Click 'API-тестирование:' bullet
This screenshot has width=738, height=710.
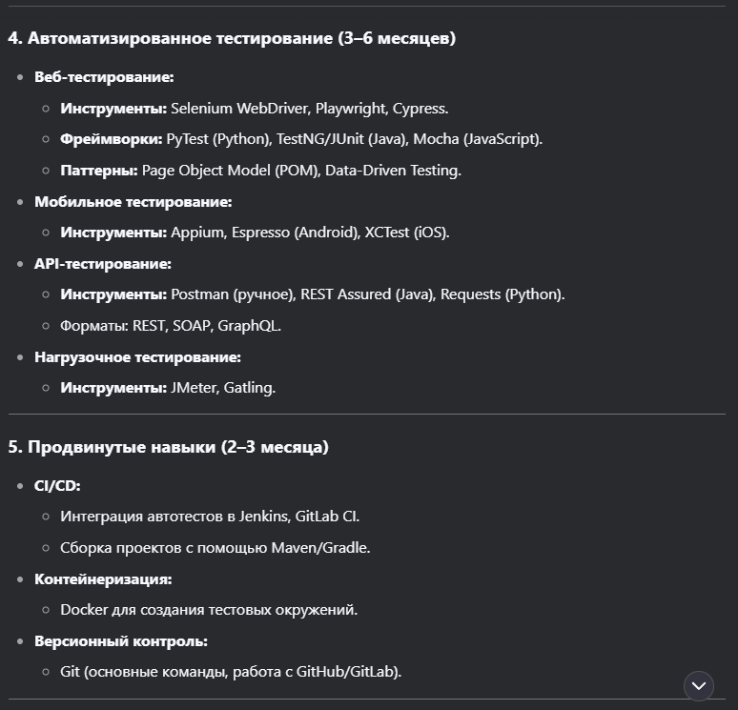pos(103,264)
